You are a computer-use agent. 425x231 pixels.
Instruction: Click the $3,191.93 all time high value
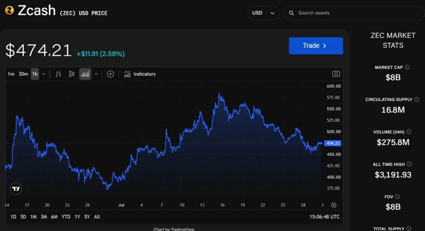(x=393, y=175)
